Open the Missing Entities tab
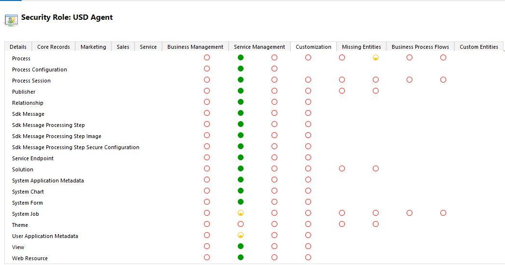 (x=361, y=47)
